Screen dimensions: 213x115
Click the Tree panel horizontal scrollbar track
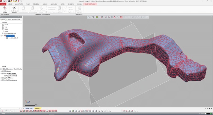click(x=11, y=108)
